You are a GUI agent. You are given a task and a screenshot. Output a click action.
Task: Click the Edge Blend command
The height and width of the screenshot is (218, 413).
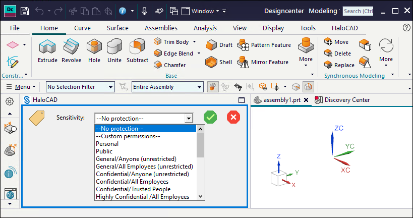pyautogui.click(x=174, y=53)
